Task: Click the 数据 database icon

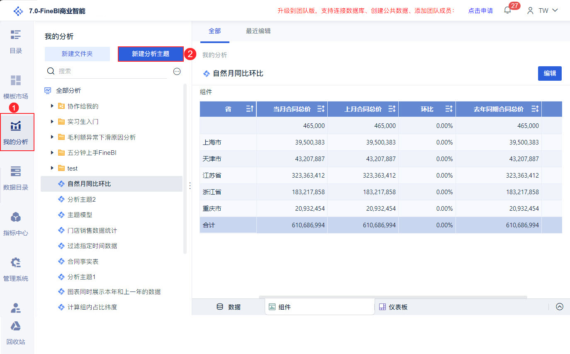Action: point(220,307)
